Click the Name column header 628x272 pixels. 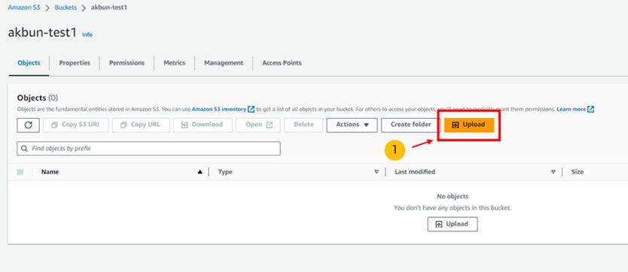click(50, 172)
